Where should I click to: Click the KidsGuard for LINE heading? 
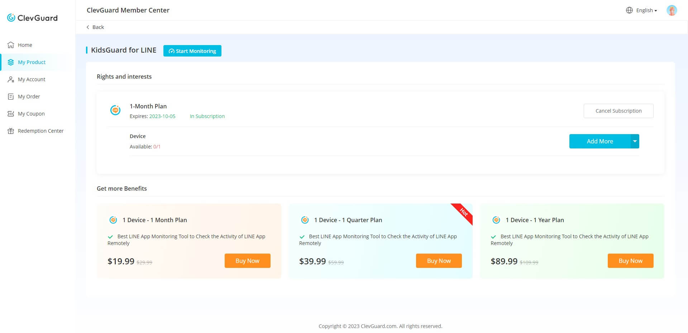click(124, 50)
